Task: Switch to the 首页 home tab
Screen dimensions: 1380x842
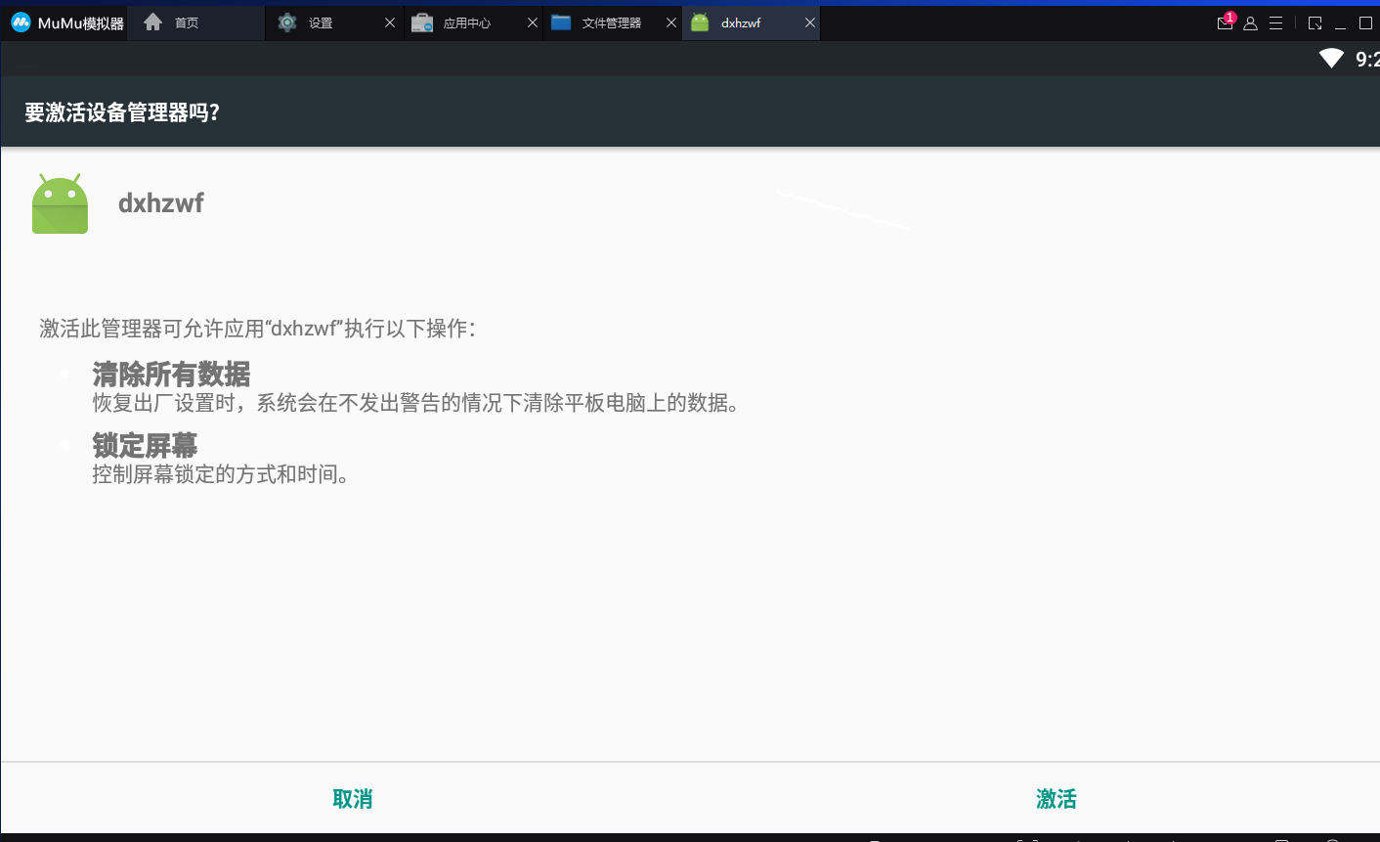Action: pyautogui.click(x=197, y=22)
